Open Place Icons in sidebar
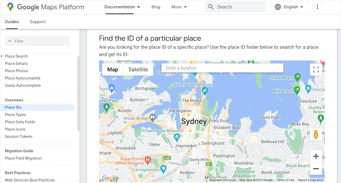 point(15,129)
